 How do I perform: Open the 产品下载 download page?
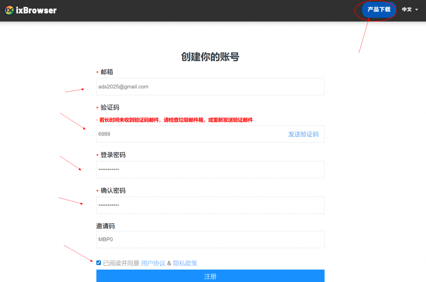[379, 10]
